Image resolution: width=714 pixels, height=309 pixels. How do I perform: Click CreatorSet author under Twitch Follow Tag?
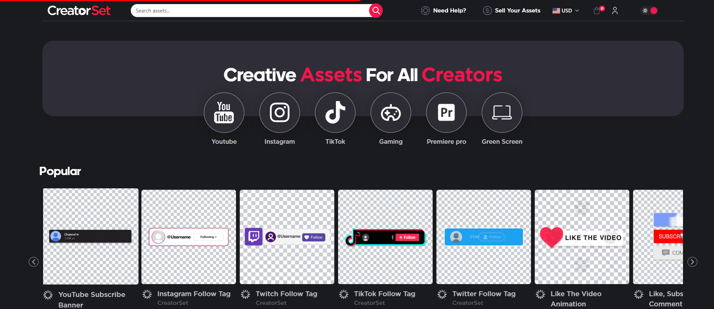pyautogui.click(x=271, y=303)
